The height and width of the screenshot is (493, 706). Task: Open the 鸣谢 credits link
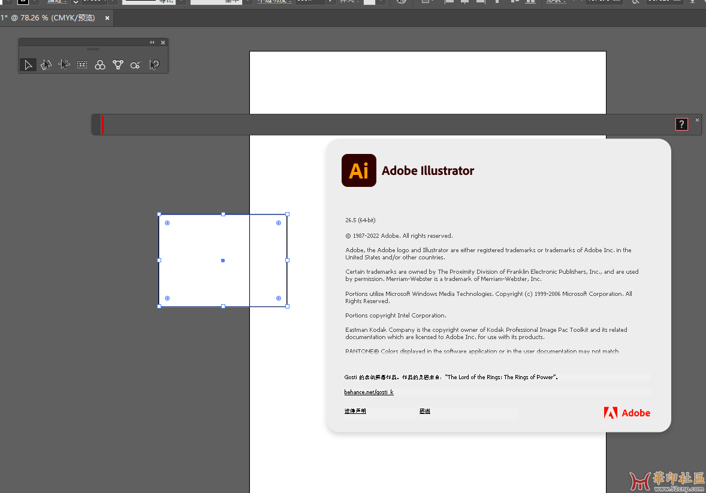(424, 411)
